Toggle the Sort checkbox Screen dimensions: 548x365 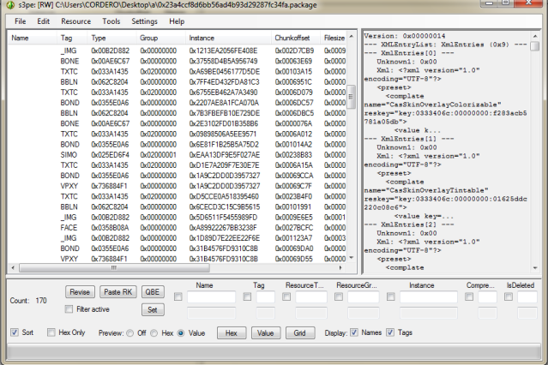pyautogui.click(x=14, y=332)
